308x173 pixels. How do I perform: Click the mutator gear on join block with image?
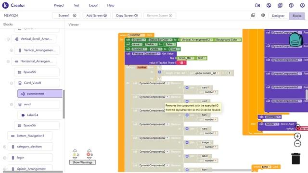click(187, 142)
